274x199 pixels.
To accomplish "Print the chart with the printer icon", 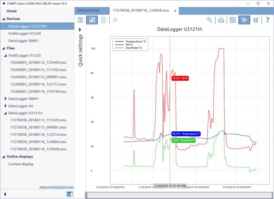I will tap(221, 20).
